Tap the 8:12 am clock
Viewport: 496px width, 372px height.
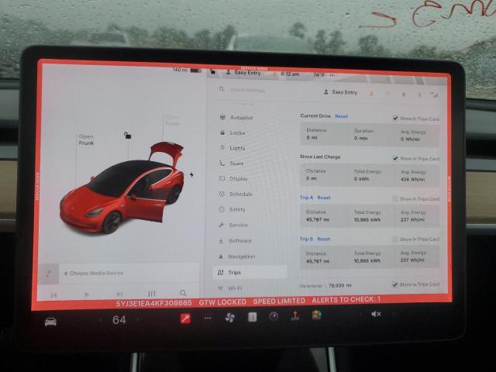pyautogui.click(x=290, y=74)
